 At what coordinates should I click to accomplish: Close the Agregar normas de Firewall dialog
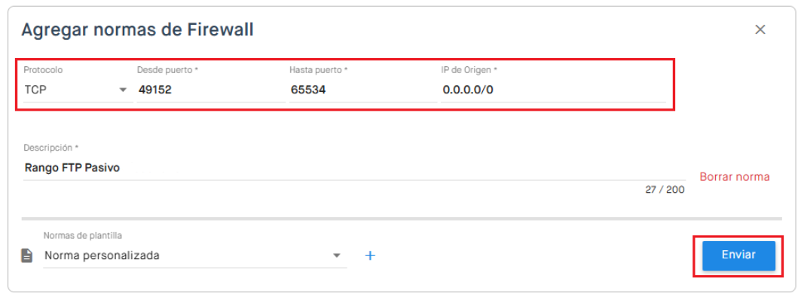760,29
